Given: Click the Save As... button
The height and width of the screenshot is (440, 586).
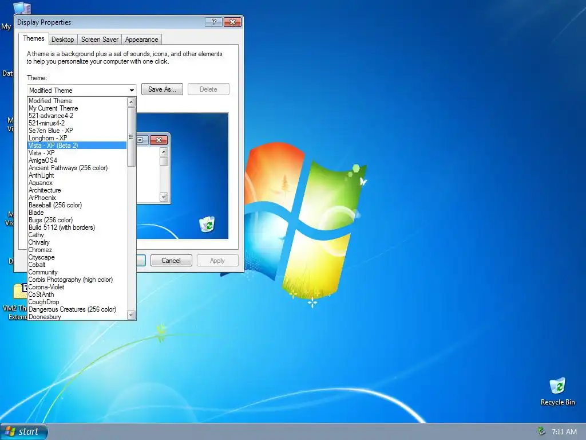Looking at the screenshot, I should pos(162,89).
